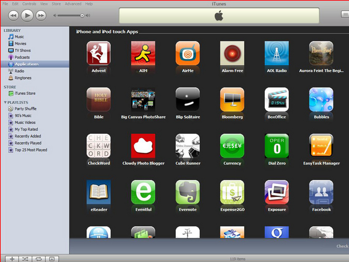This screenshot has height=262, width=349.
Task: Open the View menu
Action: (44, 4)
